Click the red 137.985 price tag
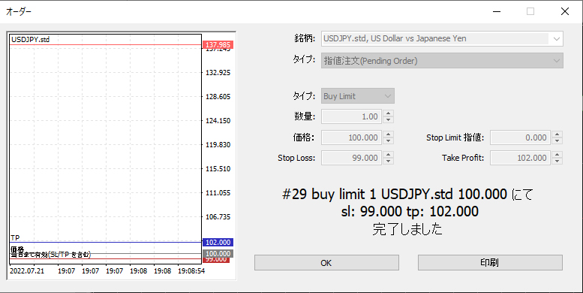The width and height of the screenshot is (583, 293). pyautogui.click(x=218, y=44)
